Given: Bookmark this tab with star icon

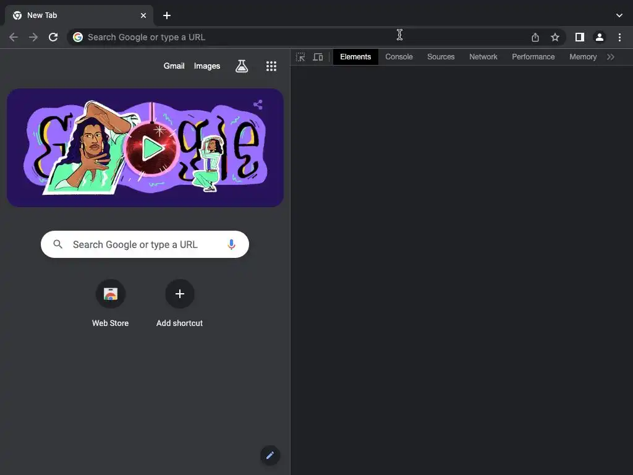Looking at the screenshot, I should (x=554, y=37).
